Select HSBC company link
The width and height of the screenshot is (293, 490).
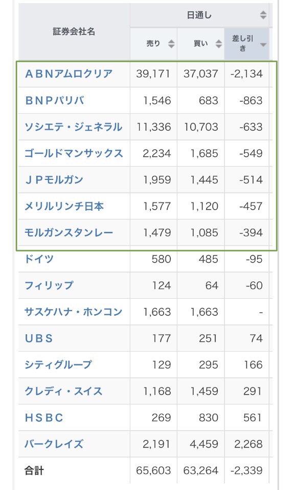(x=44, y=418)
